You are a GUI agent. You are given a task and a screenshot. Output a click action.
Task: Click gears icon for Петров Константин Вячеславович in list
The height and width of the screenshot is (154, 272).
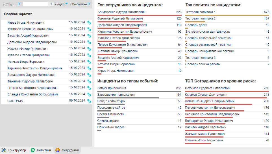pyautogui.click(x=89, y=88)
